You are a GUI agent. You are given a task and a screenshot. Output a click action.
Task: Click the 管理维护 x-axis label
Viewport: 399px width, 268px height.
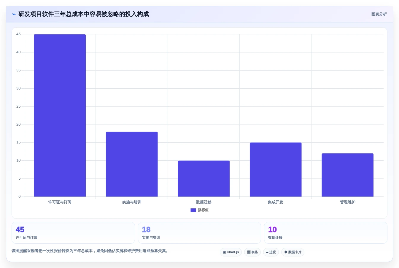click(348, 202)
